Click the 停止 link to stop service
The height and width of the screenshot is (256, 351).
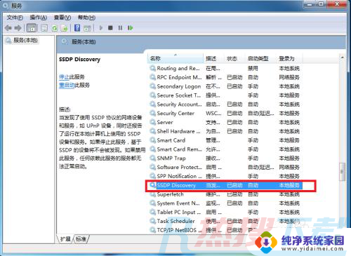64,76
